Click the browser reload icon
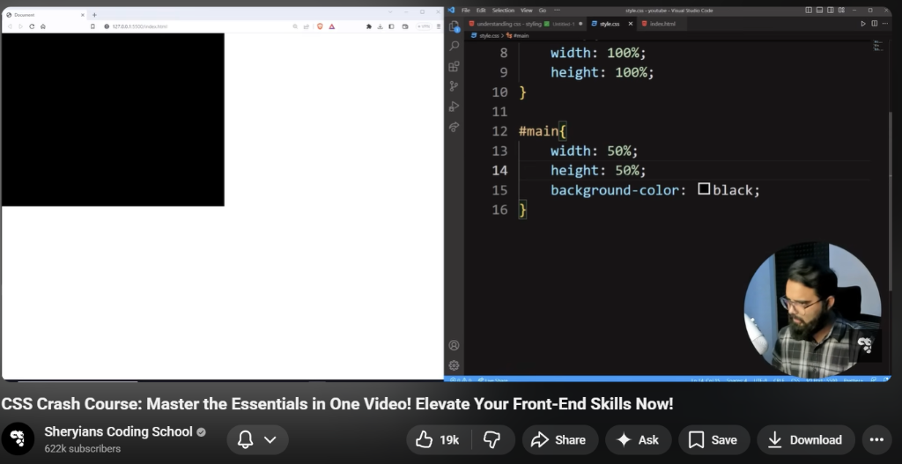This screenshot has width=902, height=464. (32, 26)
